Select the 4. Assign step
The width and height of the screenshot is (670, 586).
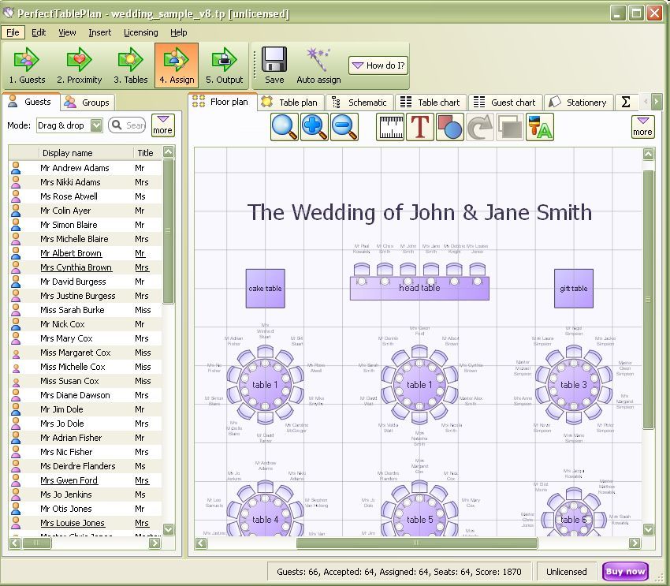tap(177, 65)
